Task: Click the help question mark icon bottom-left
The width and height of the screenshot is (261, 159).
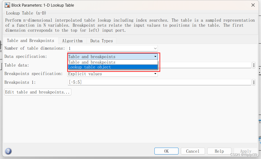Action: coord(8,151)
